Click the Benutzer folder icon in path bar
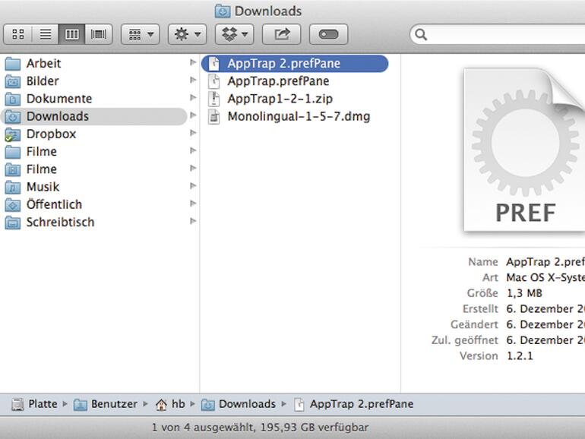 pos(81,405)
